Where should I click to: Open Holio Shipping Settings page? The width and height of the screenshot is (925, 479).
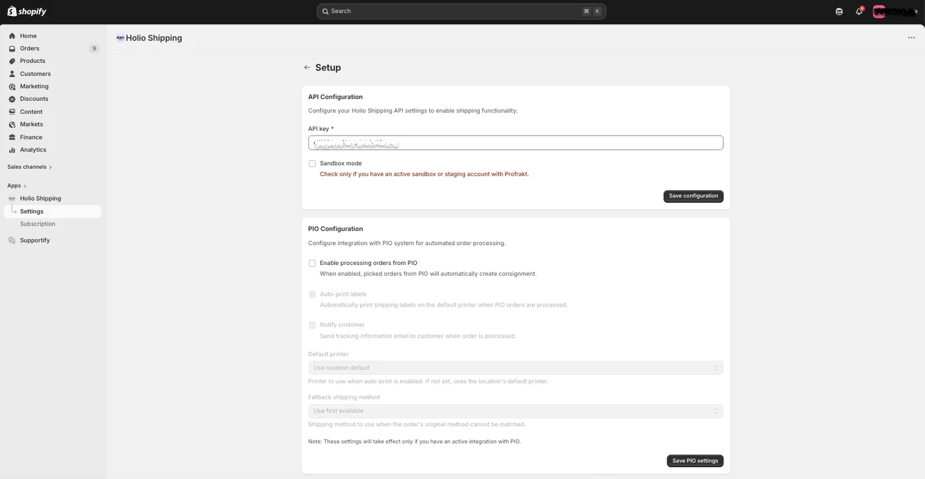click(53, 212)
